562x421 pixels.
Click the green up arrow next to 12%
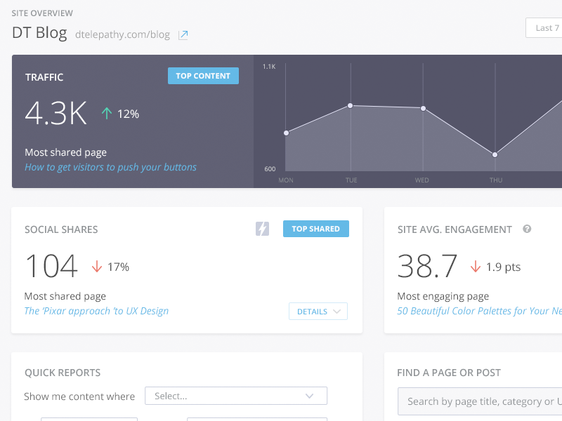coord(107,113)
